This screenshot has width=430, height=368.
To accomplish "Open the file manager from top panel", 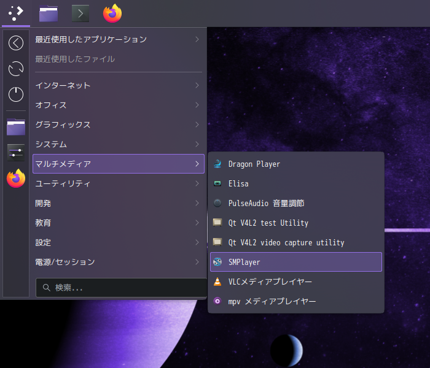I will [x=49, y=13].
